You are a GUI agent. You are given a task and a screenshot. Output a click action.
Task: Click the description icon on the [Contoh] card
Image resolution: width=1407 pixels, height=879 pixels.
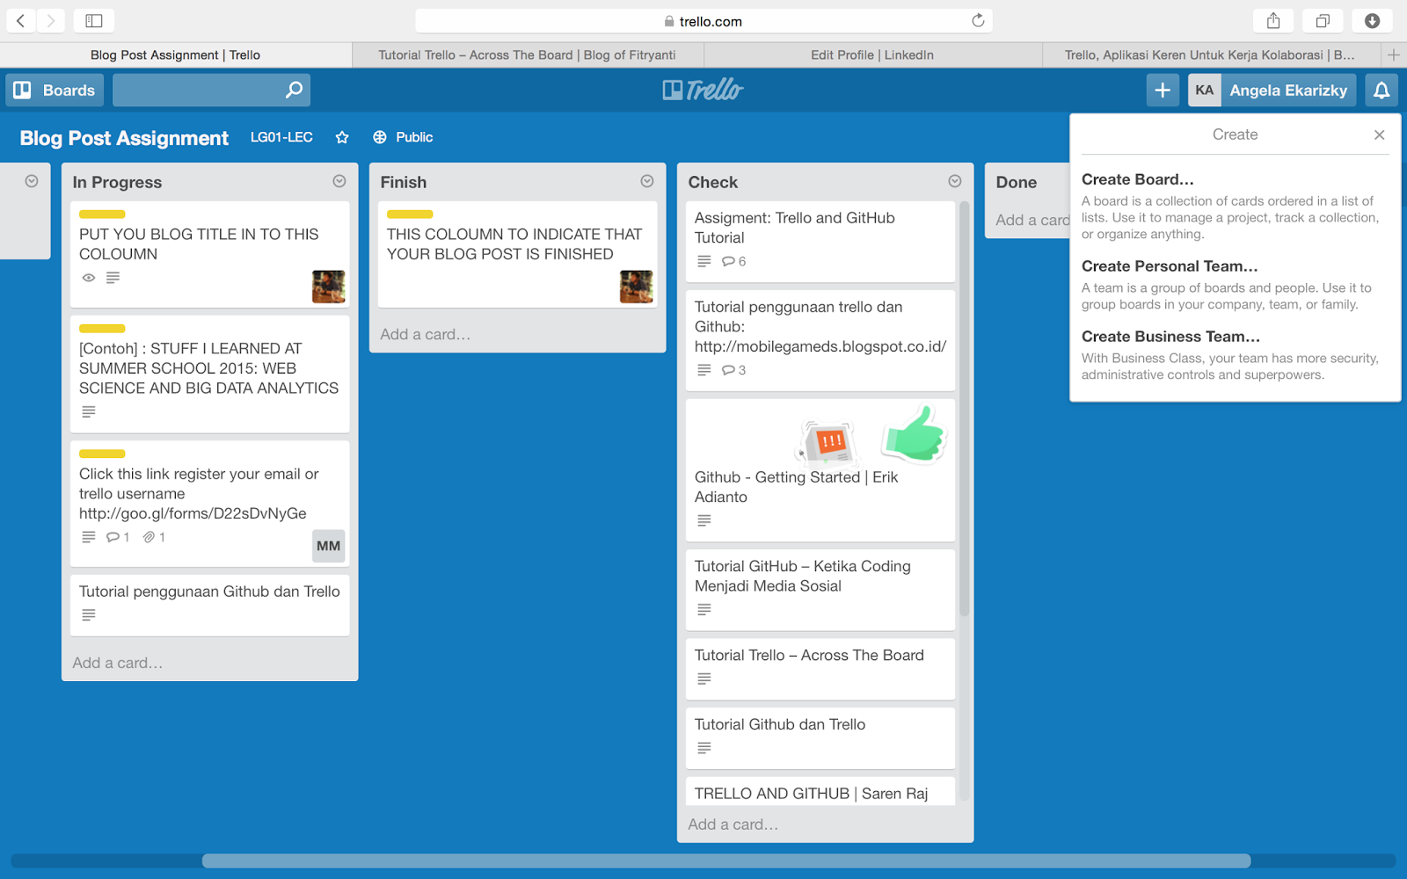[x=89, y=411]
